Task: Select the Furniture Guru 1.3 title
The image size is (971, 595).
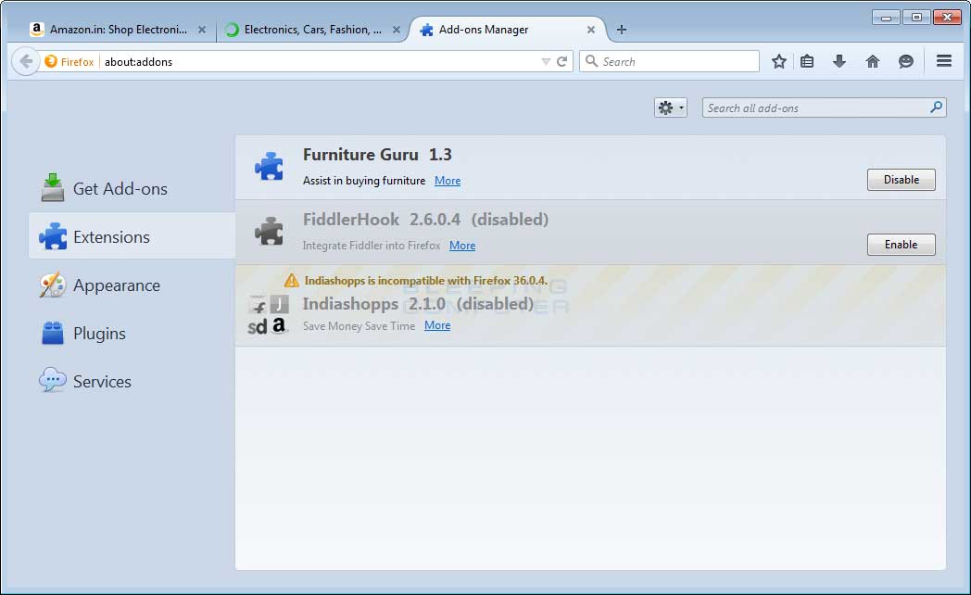Action: (x=377, y=155)
